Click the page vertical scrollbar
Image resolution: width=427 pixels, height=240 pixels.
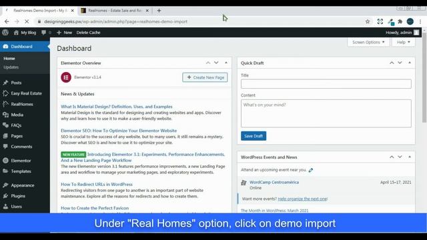pyautogui.click(x=424, y=79)
